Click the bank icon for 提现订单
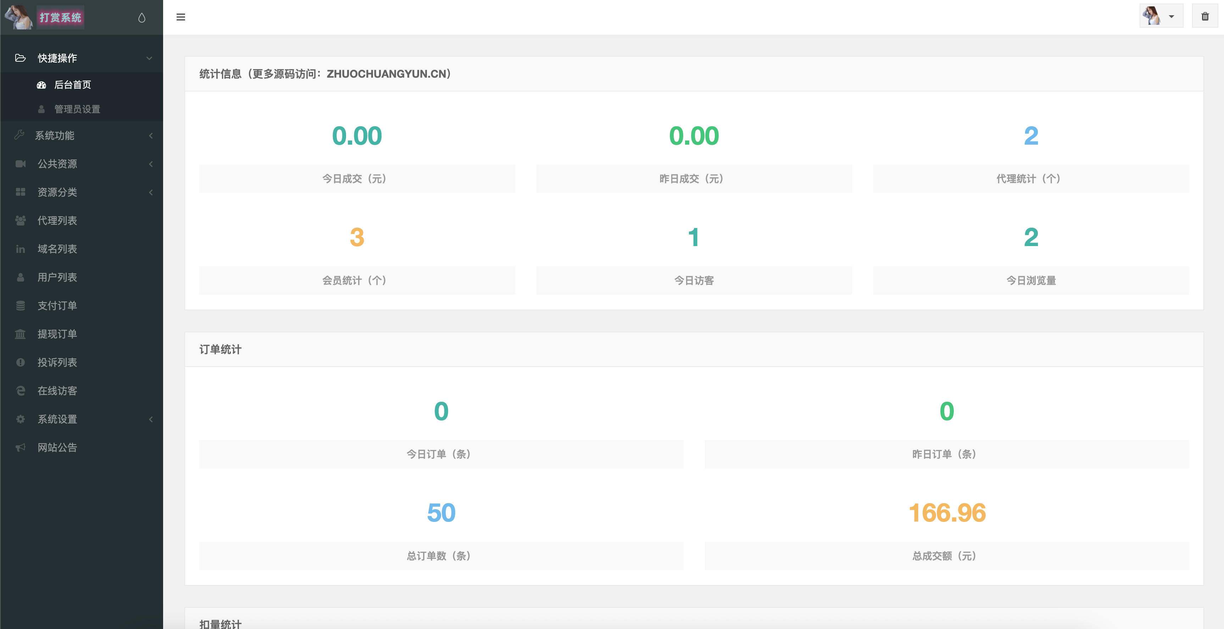The image size is (1224, 629). click(x=21, y=334)
